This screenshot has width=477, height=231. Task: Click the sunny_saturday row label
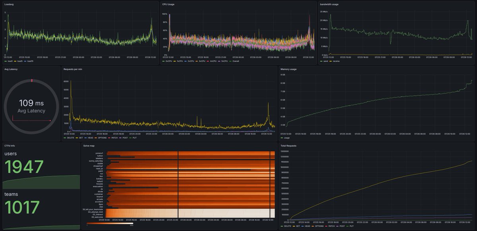click(96, 161)
